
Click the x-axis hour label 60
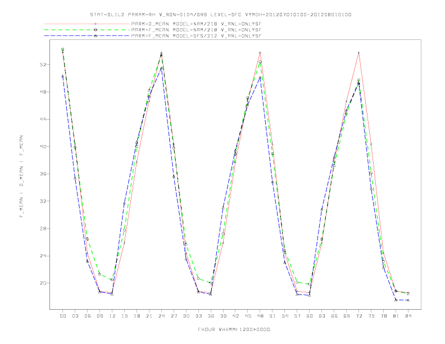310,316
